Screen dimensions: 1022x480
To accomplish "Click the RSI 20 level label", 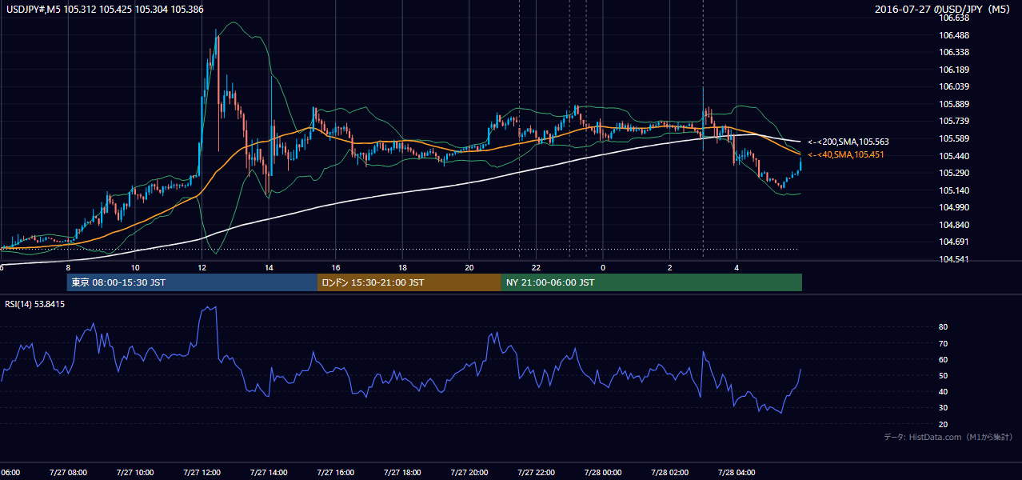I will (944, 424).
